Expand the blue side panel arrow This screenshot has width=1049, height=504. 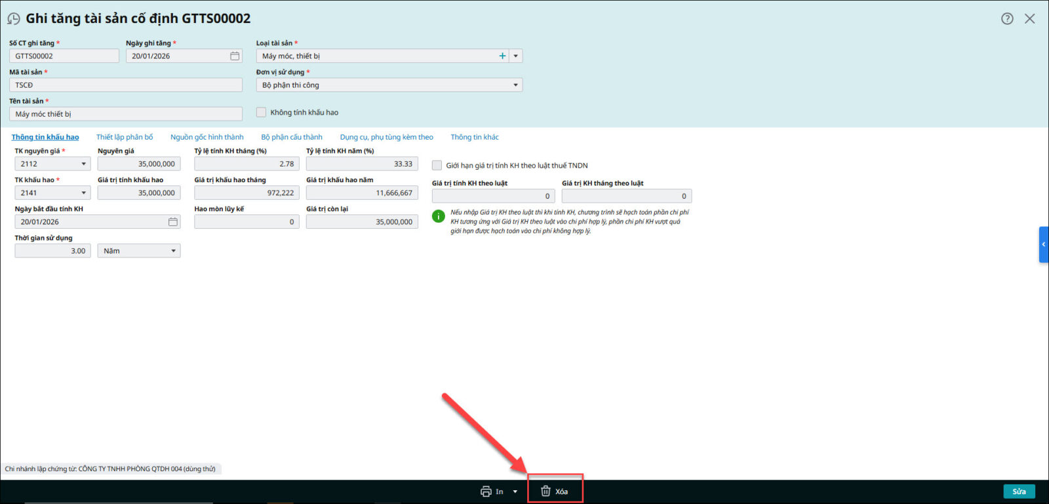tap(1043, 244)
